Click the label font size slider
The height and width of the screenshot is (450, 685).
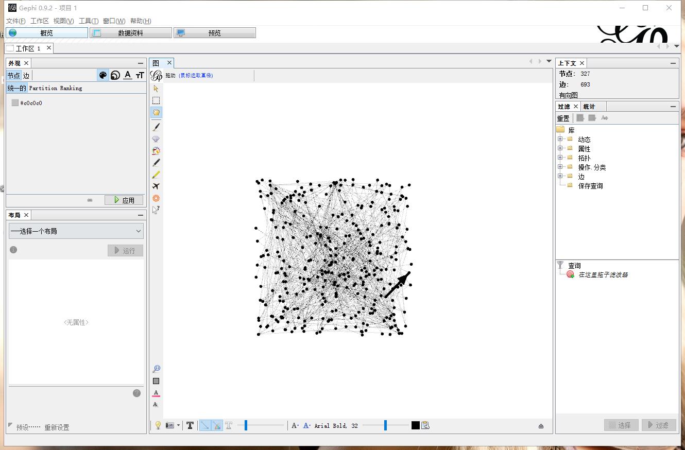(385, 425)
